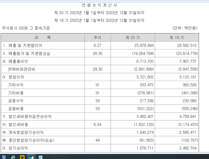The image size is (209, 159).
Task: Click the 7,967,737 gross profit value
Action: (x=188, y=61)
